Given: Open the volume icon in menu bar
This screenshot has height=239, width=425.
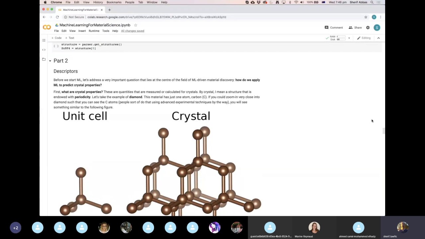Looking at the screenshot, I should pyautogui.click(x=302, y=2).
